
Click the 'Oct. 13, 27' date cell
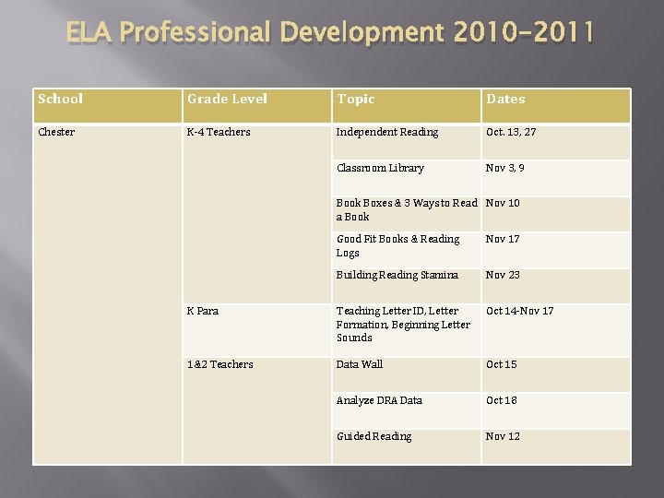click(556, 142)
